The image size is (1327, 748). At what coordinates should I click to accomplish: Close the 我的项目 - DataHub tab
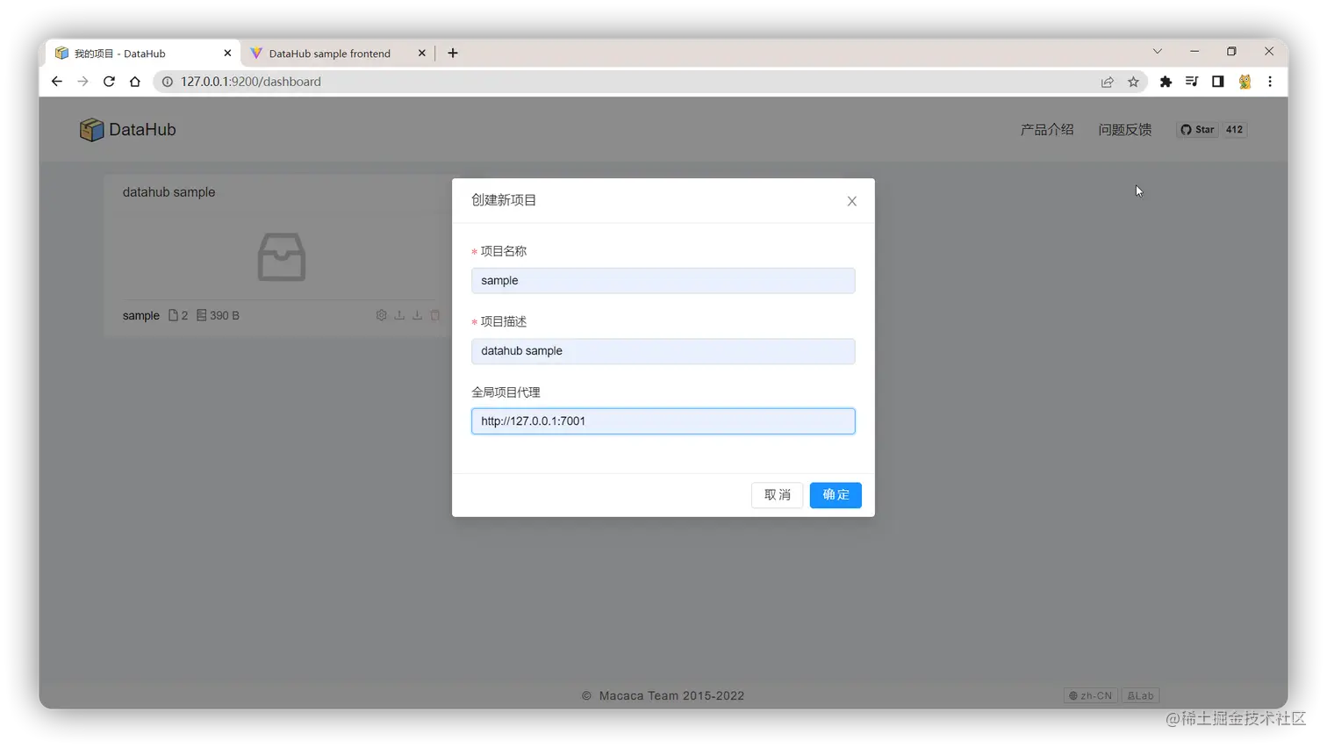click(227, 54)
